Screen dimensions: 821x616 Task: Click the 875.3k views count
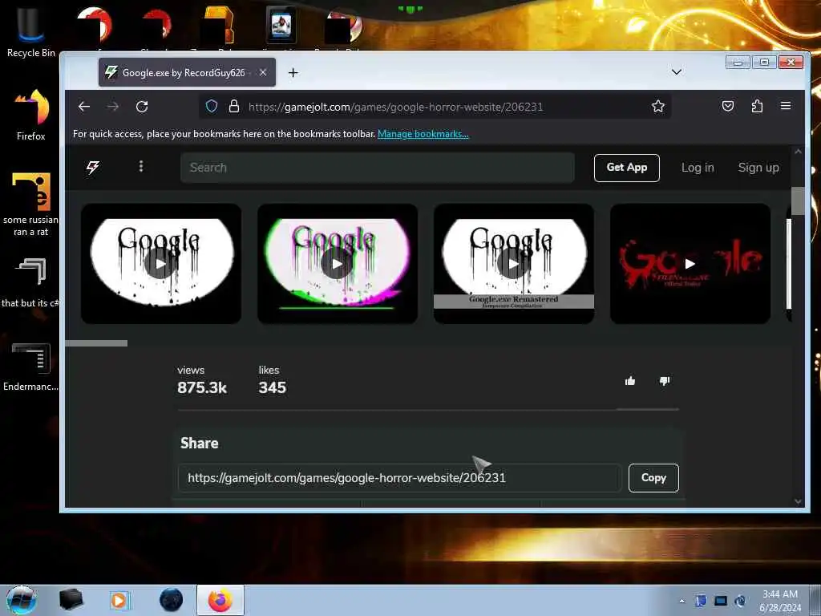pyautogui.click(x=202, y=387)
